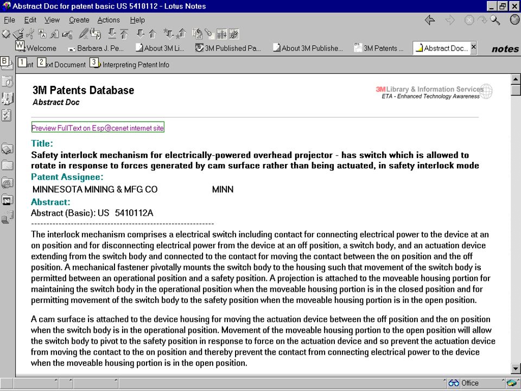521x391 pixels.
Task: Click the flashlight search toolbar icon
Action: pyautogui.click(x=209, y=34)
